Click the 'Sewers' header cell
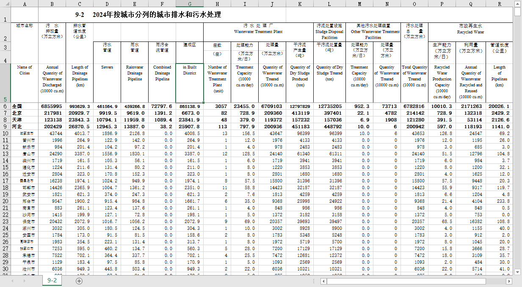Screen dimensions: 522x287 107,83
